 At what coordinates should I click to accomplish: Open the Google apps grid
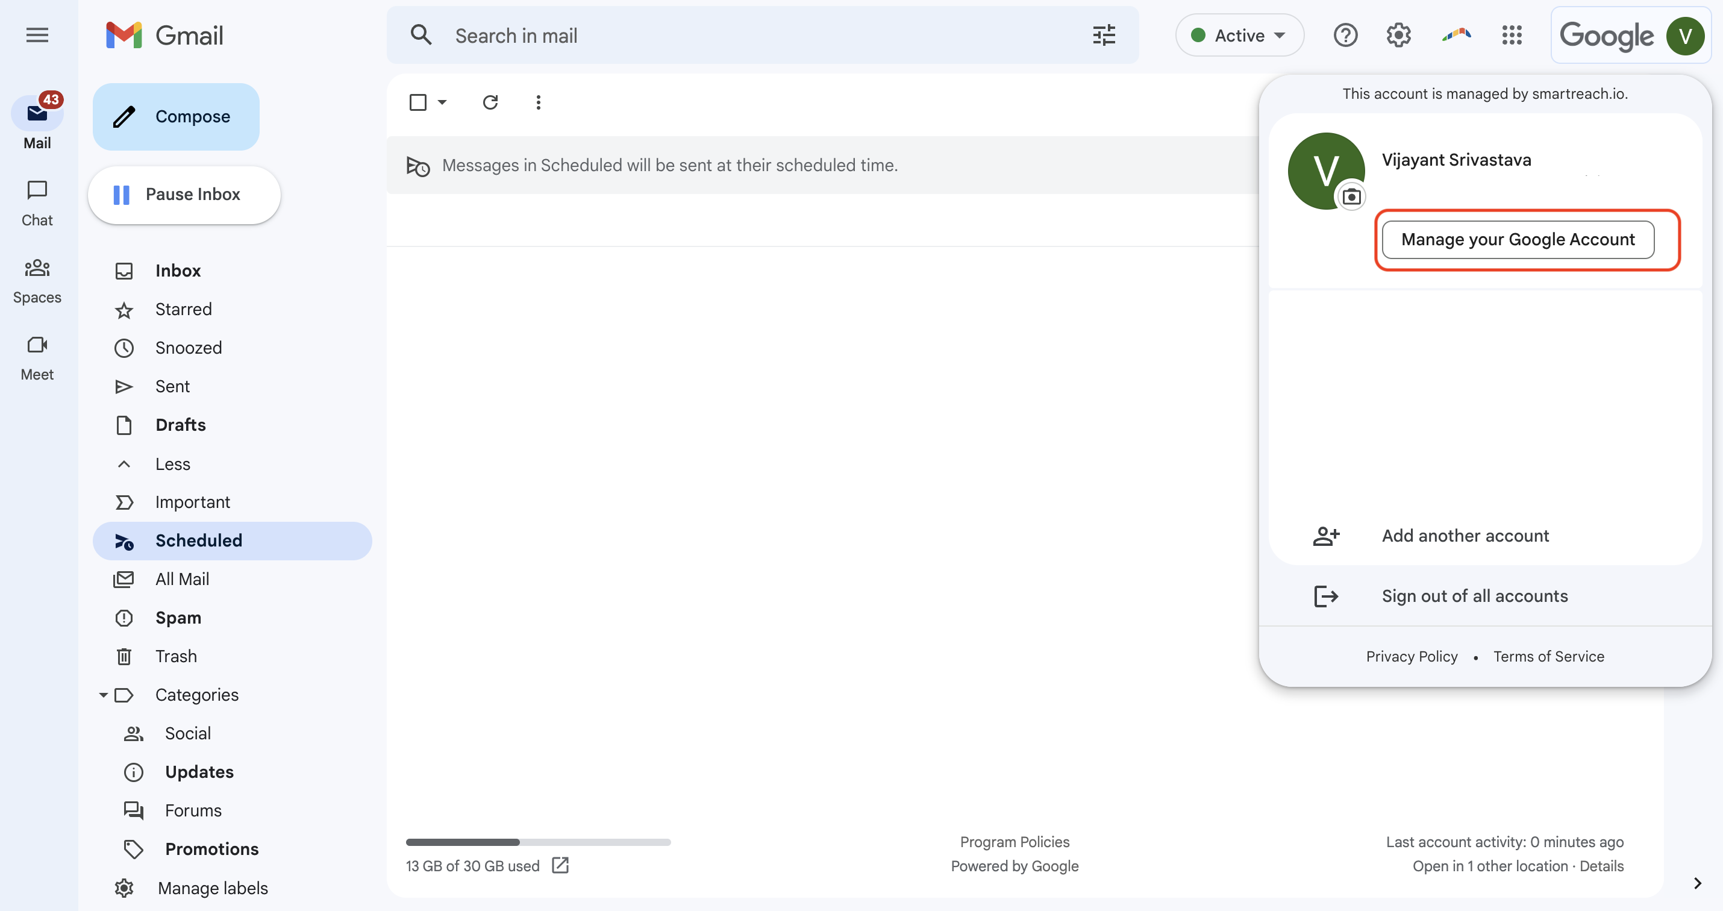(x=1512, y=35)
